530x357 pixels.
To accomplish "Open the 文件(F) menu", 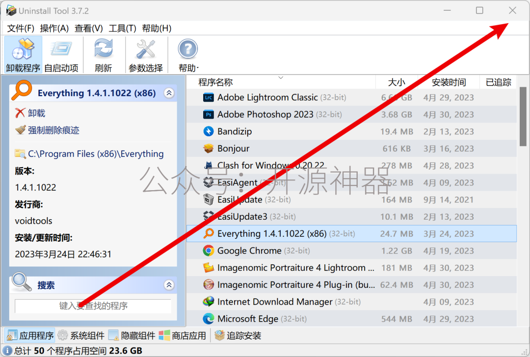I will 21,28.
